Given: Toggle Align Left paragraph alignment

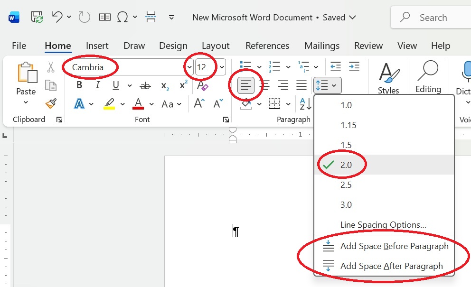Looking at the screenshot, I should [x=245, y=85].
